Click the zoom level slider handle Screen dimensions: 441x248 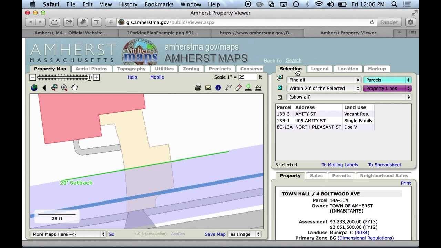90,77
